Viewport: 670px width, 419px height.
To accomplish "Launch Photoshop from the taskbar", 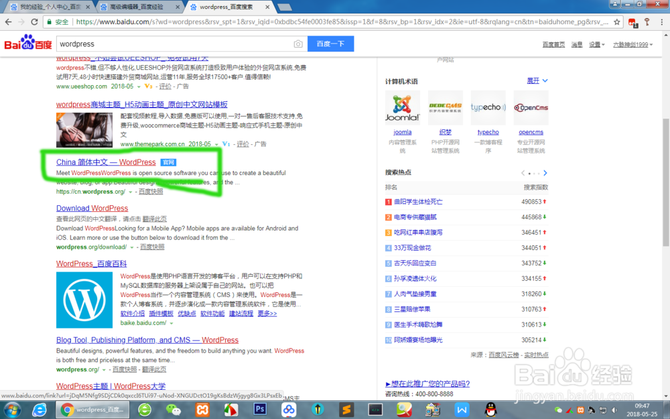I will tap(260, 409).
